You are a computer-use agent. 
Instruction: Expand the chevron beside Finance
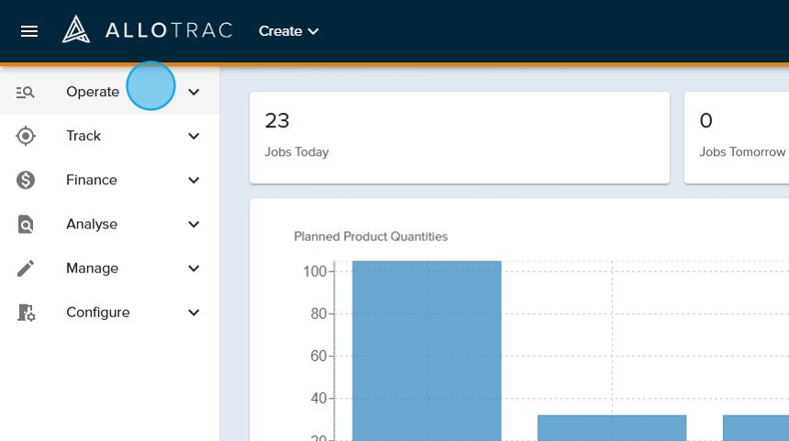pos(194,180)
